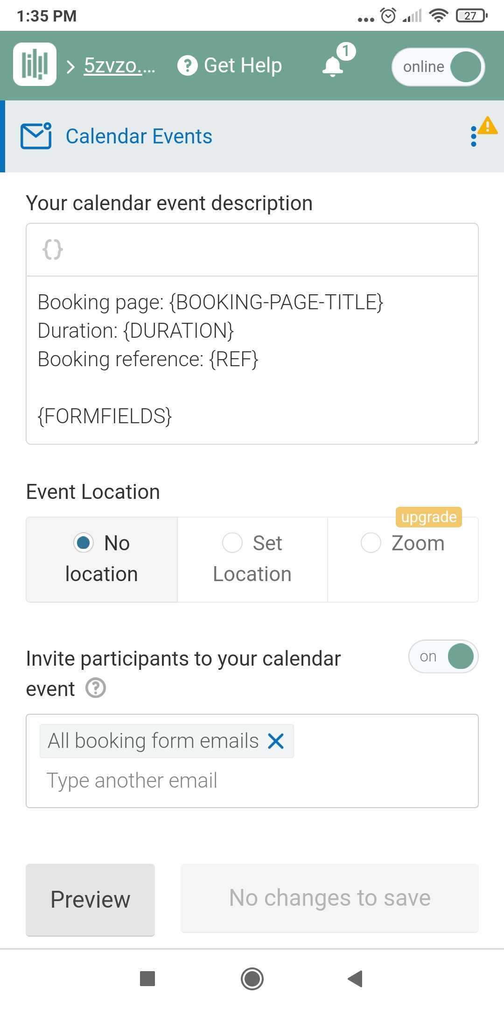504x1009 pixels.
Task: Open the 5zvzo booking page link
Action: pos(119,65)
